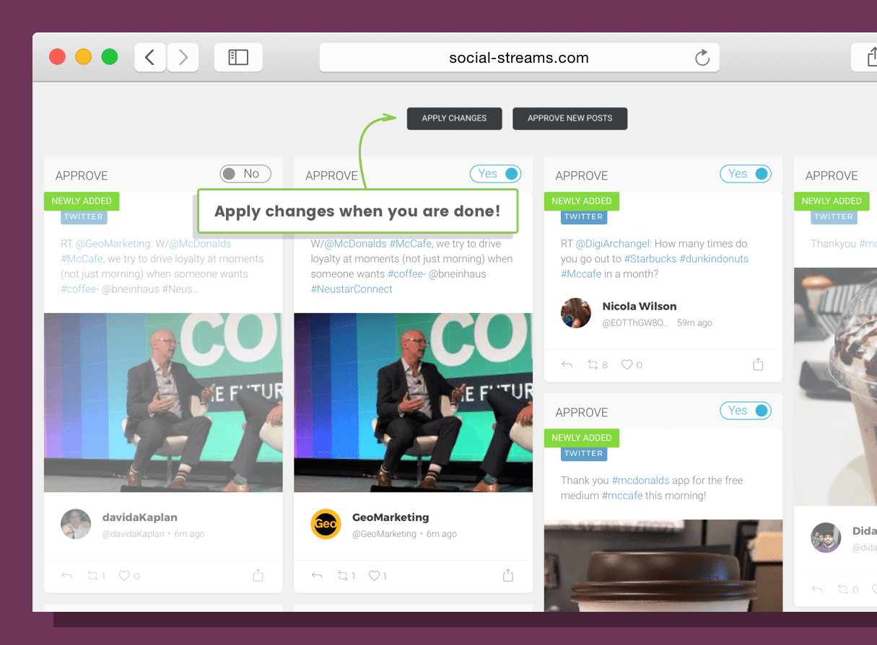The image size is (877, 645).
Task: Open conference photo in GeoMarketing's post
Action: 414,403
